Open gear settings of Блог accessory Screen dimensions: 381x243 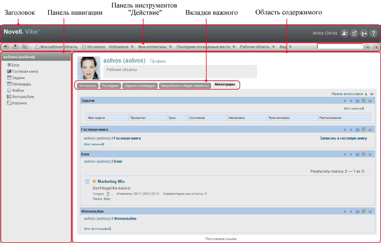coord(358,154)
